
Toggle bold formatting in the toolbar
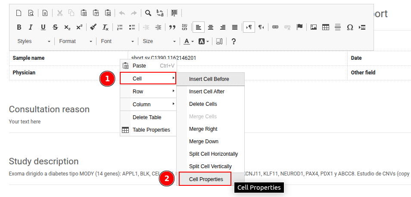19,27
